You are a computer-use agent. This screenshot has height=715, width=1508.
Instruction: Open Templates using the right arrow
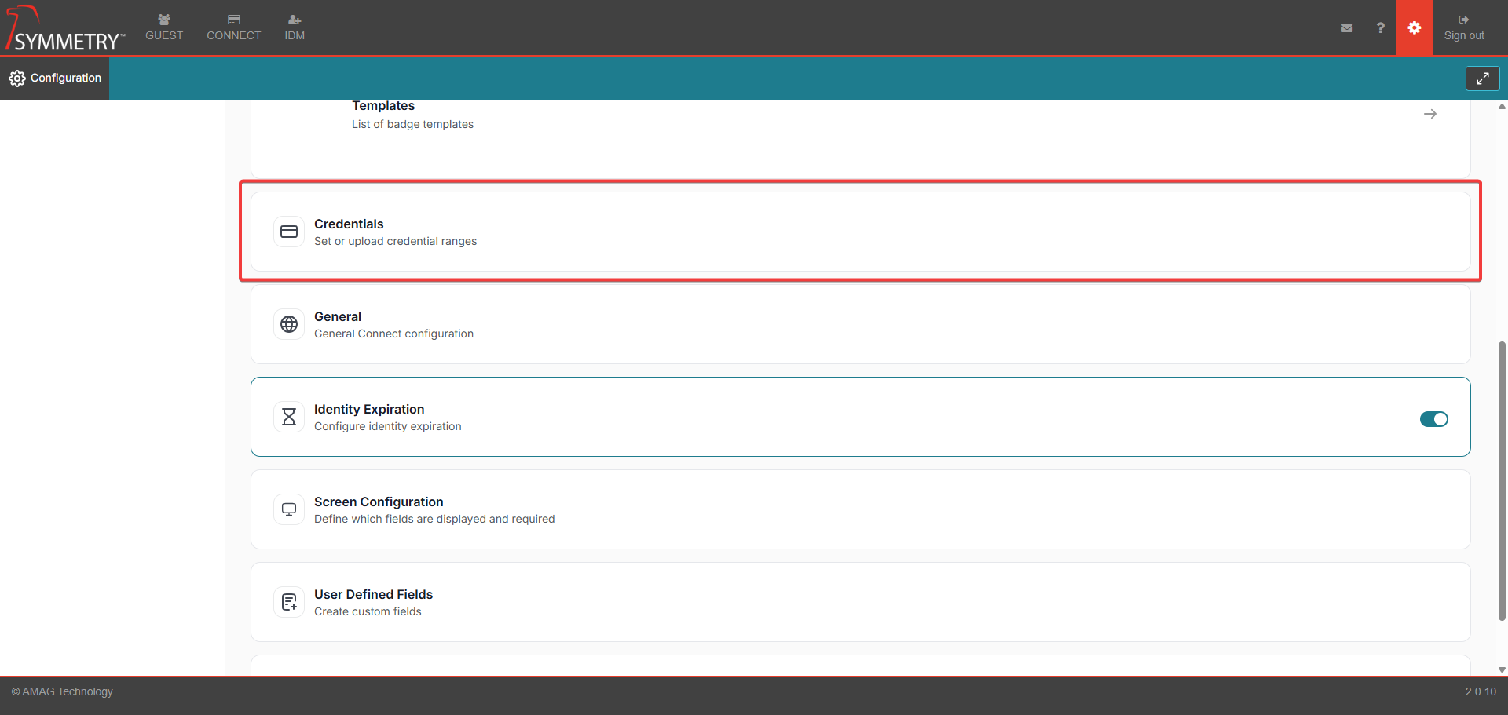1429,114
